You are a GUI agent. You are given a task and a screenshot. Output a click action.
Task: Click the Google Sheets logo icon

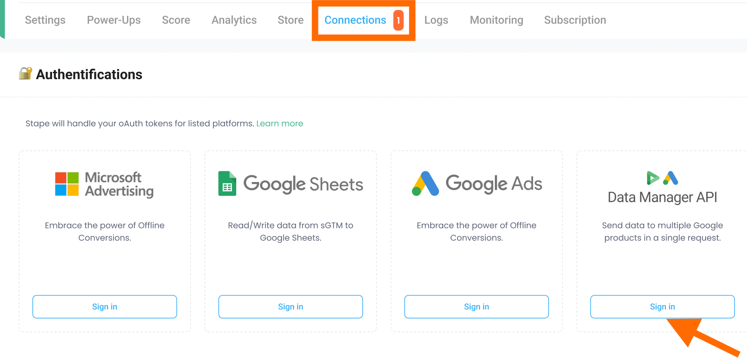click(227, 184)
